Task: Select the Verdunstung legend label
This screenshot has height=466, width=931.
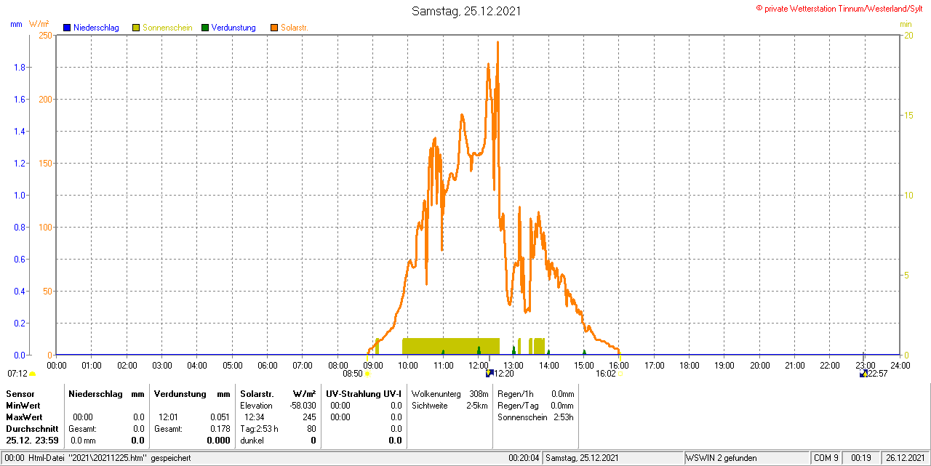Action: (x=233, y=28)
